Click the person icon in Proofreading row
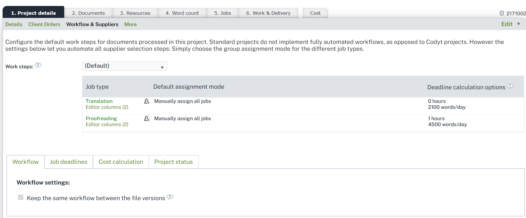 point(147,118)
